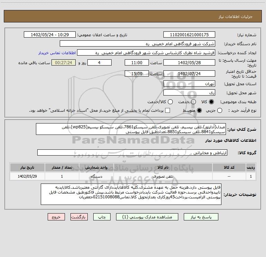The image size is (266, 257).
Task: Click the دستگاه unit cell
Action: coord(96,176)
